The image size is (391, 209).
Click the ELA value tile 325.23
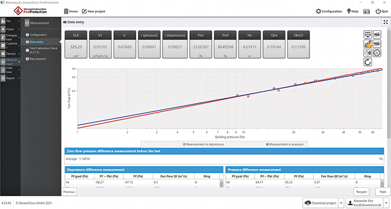coord(76,44)
